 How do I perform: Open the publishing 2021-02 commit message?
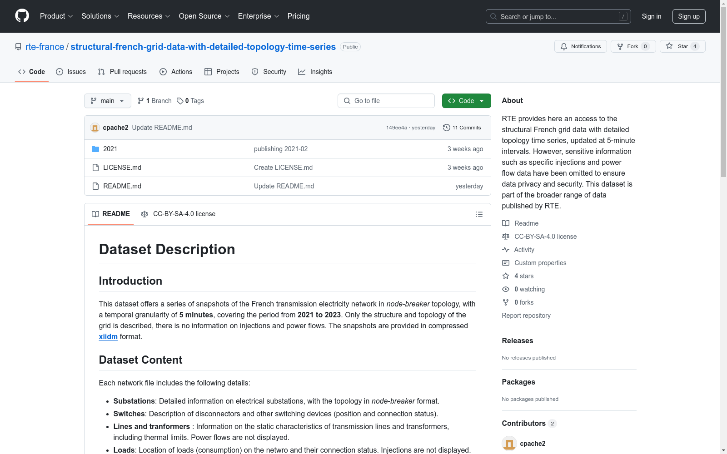pyautogui.click(x=281, y=149)
